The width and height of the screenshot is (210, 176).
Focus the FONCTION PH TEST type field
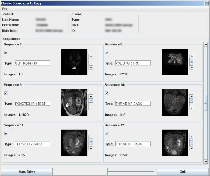point(32,104)
